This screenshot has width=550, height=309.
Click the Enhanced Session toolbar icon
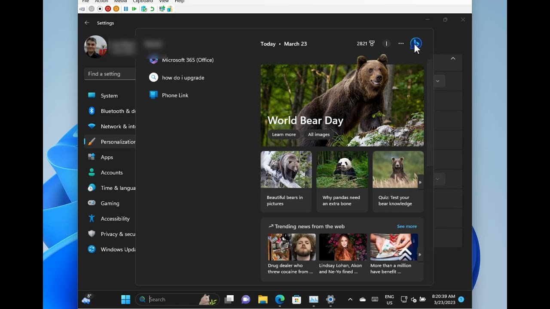[x=162, y=9]
